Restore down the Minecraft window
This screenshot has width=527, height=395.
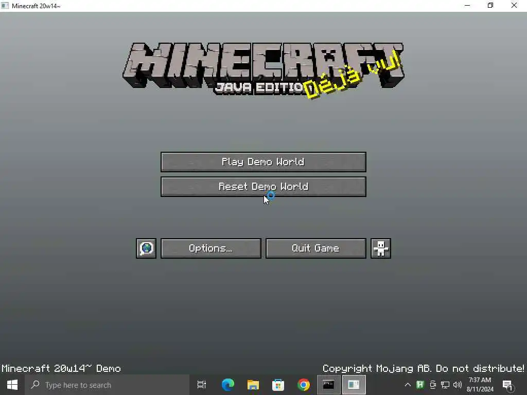pos(490,6)
